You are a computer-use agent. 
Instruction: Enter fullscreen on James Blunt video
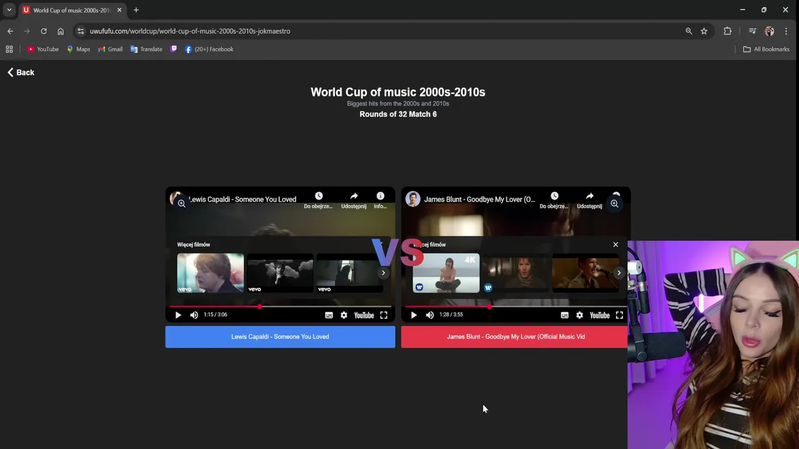(x=619, y=315)
